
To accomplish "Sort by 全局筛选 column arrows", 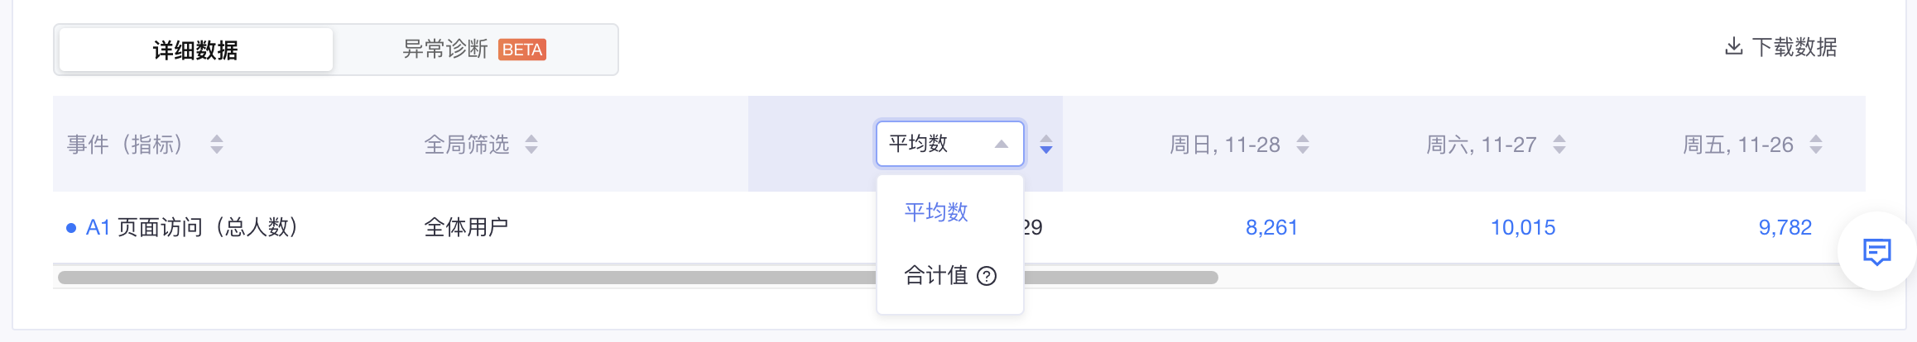I will tap(531, 145).
